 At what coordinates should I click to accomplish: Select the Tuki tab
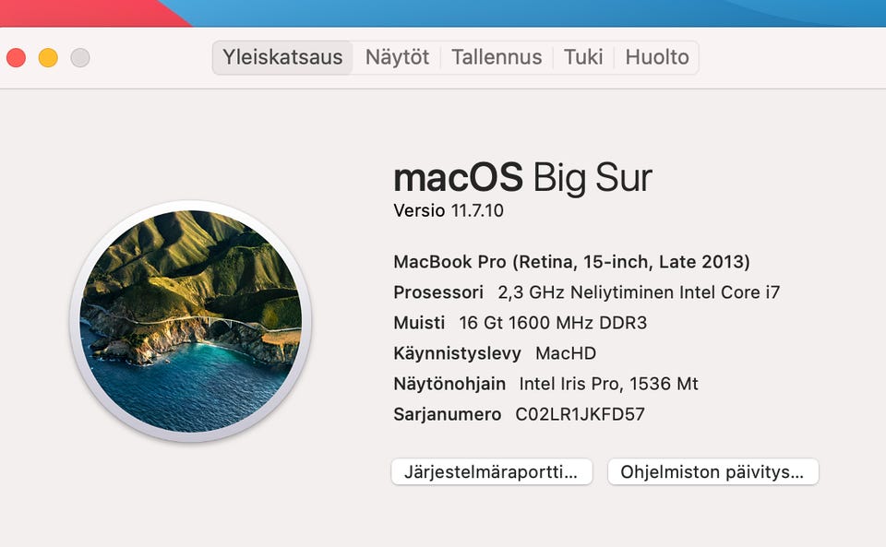coord(583,57)
